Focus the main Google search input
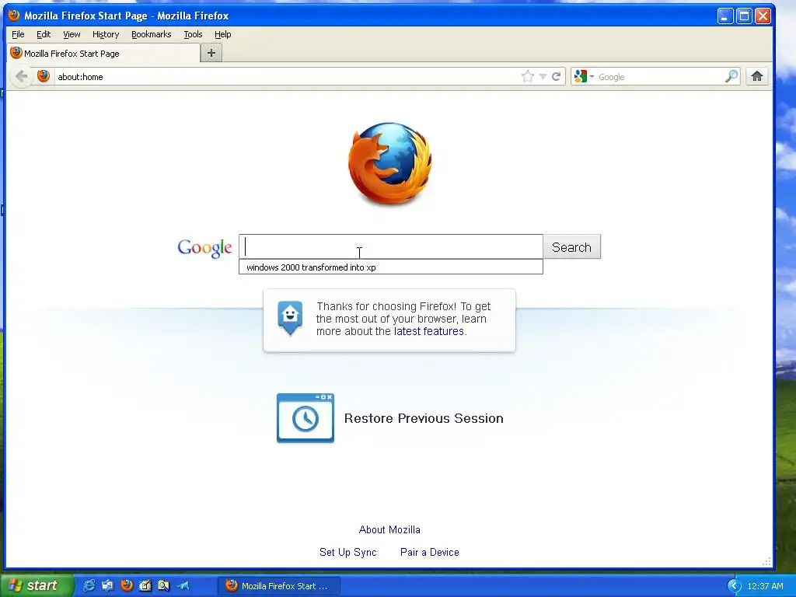796x597 pixels. [391, 246]
